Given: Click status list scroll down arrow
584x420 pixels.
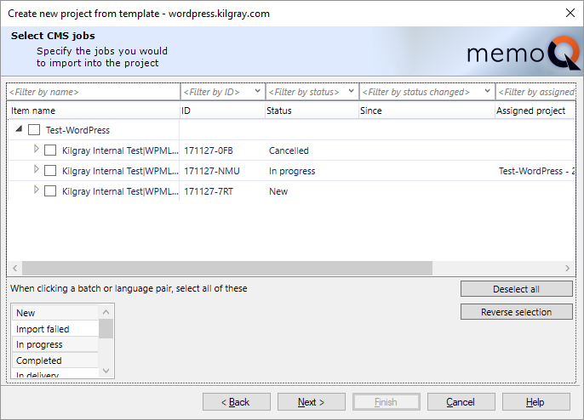Looking at the screenshot, I should [106, 371].
